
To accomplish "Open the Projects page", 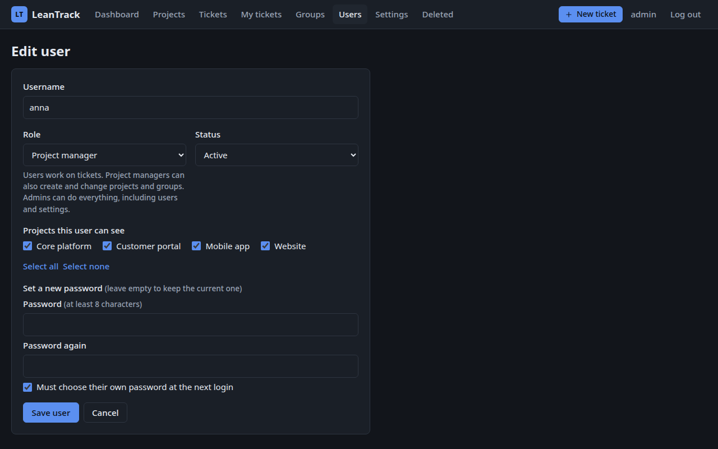I will pyautogui.click(x=169, y=15).
